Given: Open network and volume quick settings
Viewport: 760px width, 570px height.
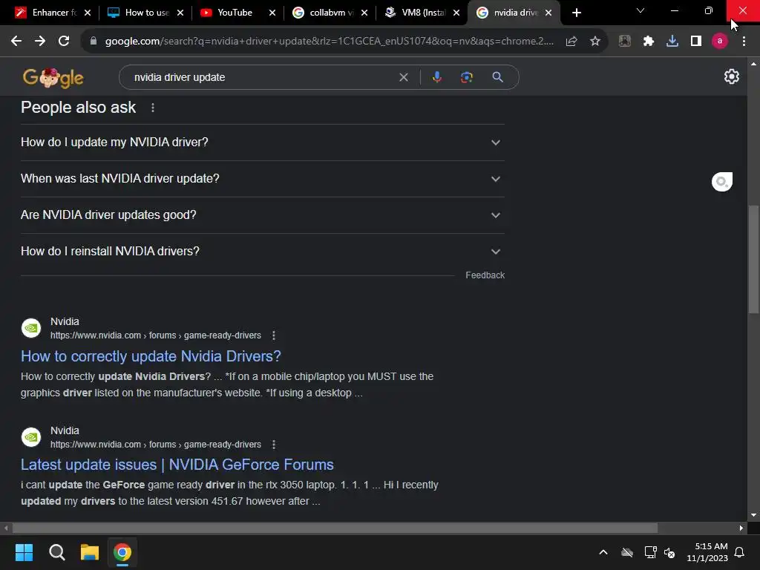Looking at the screenshot, I should coord(660,552).
